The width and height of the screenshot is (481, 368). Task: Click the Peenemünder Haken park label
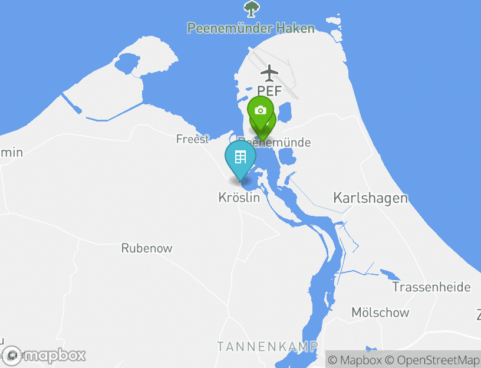click(x=251, y=28)
